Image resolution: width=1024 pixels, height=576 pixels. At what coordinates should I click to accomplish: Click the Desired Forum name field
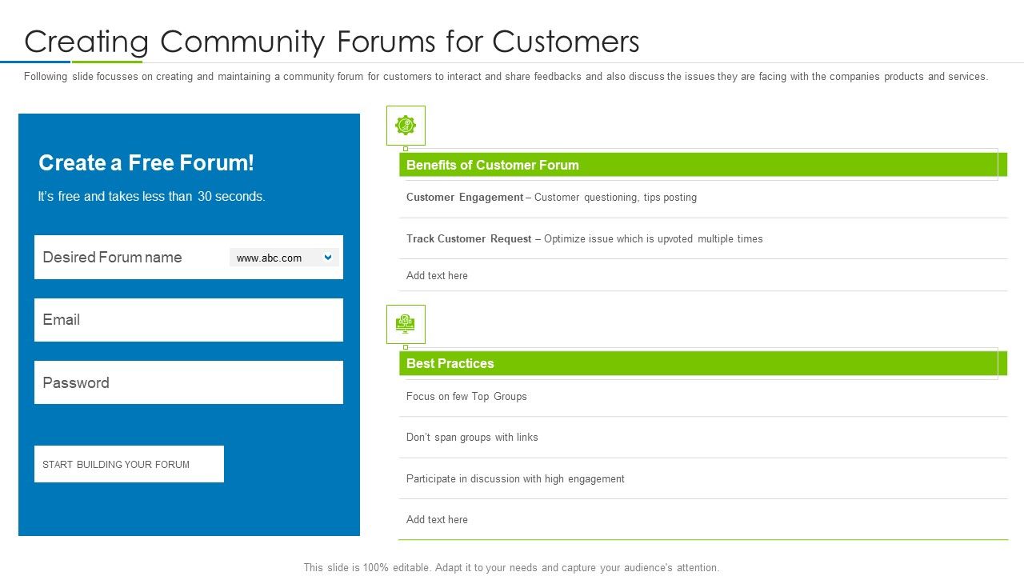point(189,257)
